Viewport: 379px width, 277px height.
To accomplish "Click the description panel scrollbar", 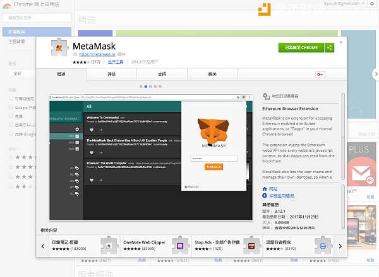I will click(x=343, y=137).
